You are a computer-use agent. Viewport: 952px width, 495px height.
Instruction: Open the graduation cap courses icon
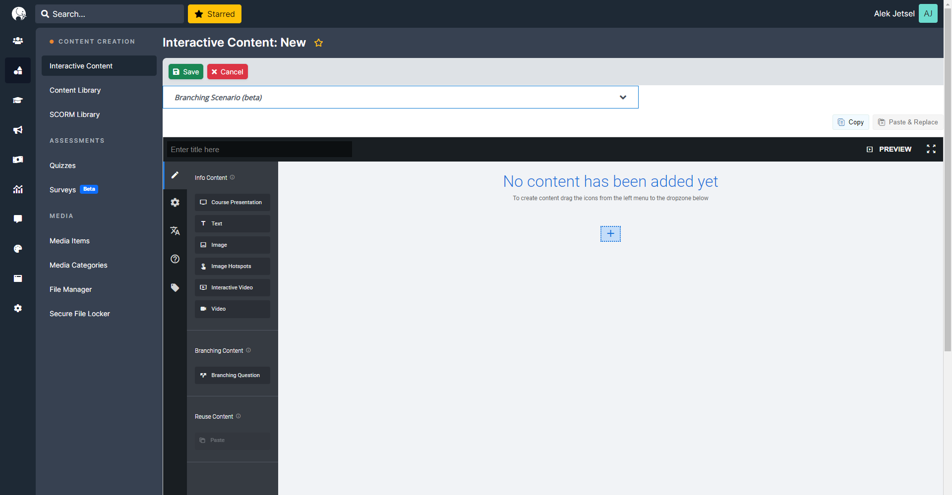point(18,100)
